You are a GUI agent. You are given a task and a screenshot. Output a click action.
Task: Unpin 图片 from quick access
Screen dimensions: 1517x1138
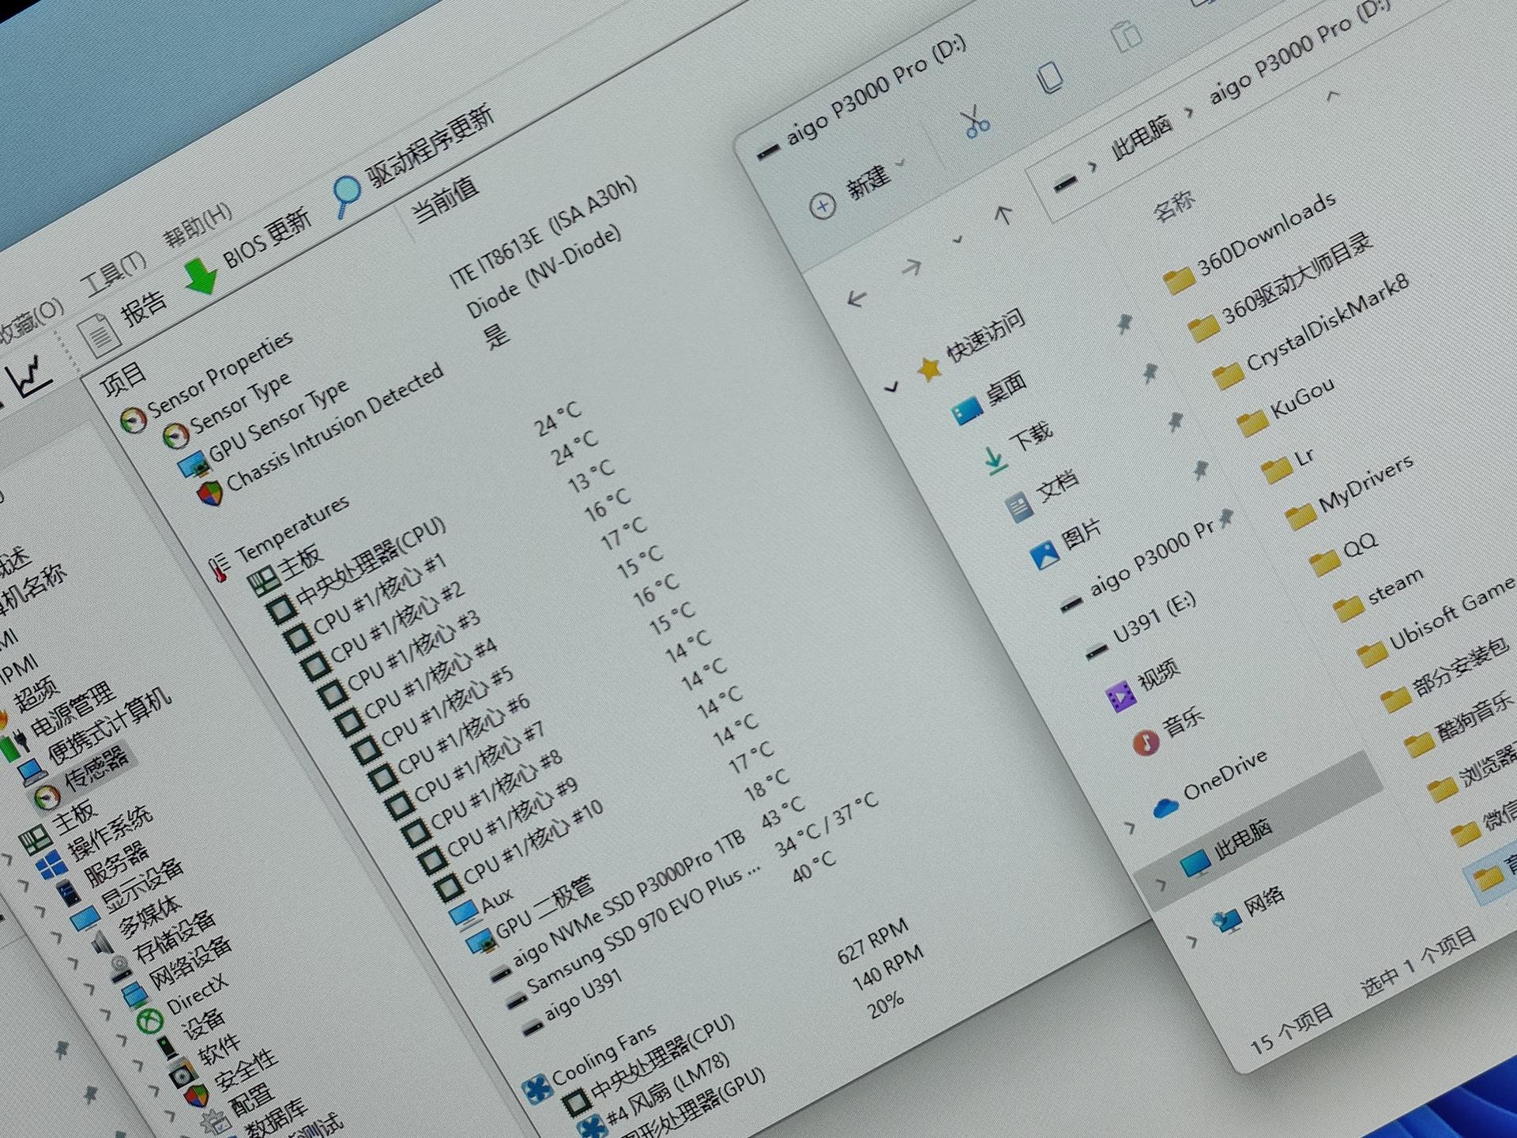1201,471
